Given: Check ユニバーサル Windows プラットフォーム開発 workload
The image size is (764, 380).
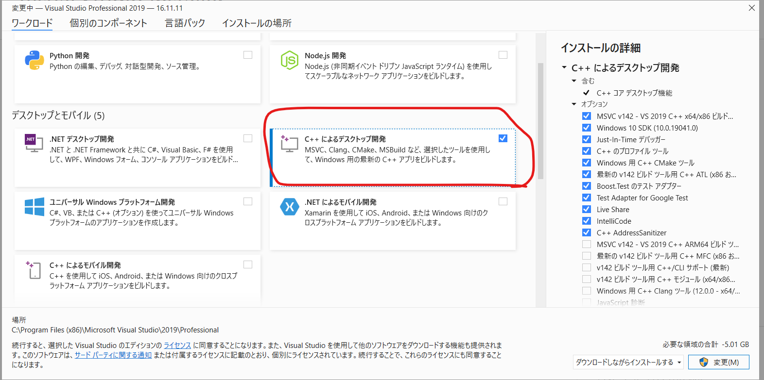Looking at the screenshot, I should (x=248, y=201).
